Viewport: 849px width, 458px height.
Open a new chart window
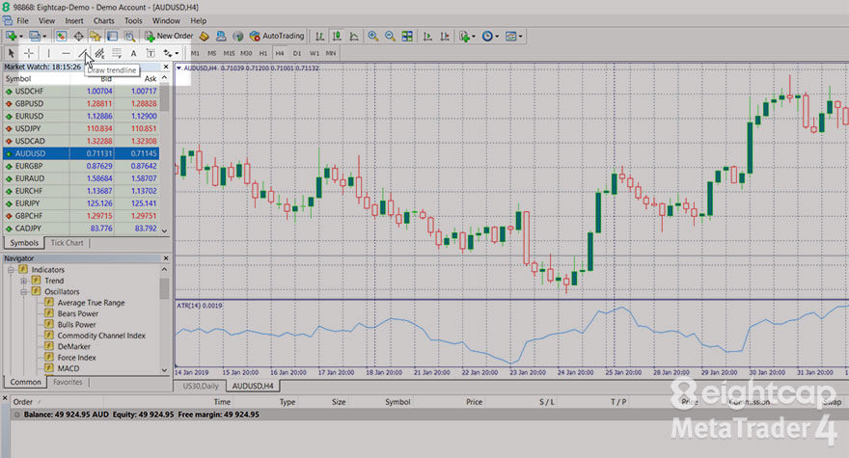tap(12, 37)
